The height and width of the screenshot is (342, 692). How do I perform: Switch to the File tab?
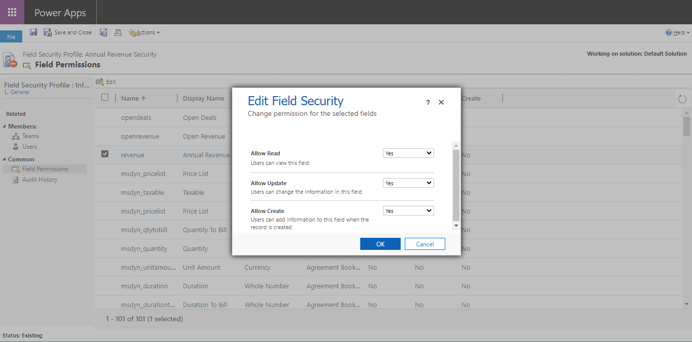10,36
